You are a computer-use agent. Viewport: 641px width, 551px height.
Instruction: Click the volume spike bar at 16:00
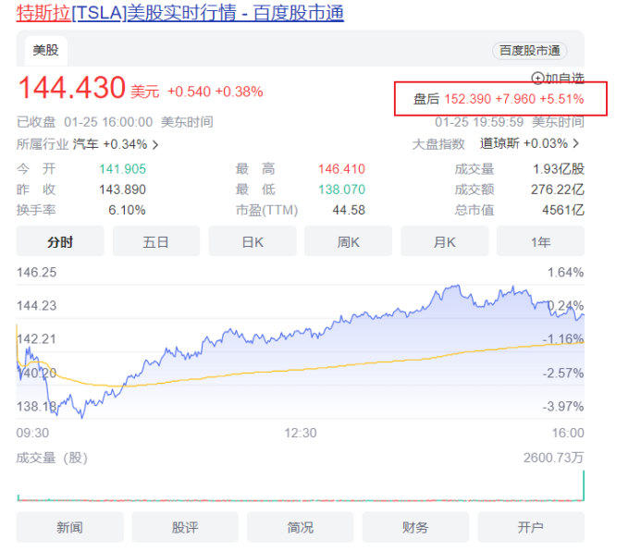click(x=583, y=485)
